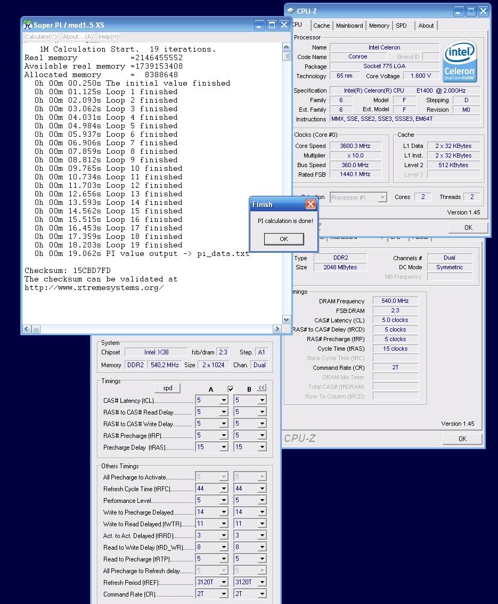Image resolution: width=498 pixels, height=604 pixels.
Task: Click the Intel X38 chipset field
Action: tap(156, 352)
